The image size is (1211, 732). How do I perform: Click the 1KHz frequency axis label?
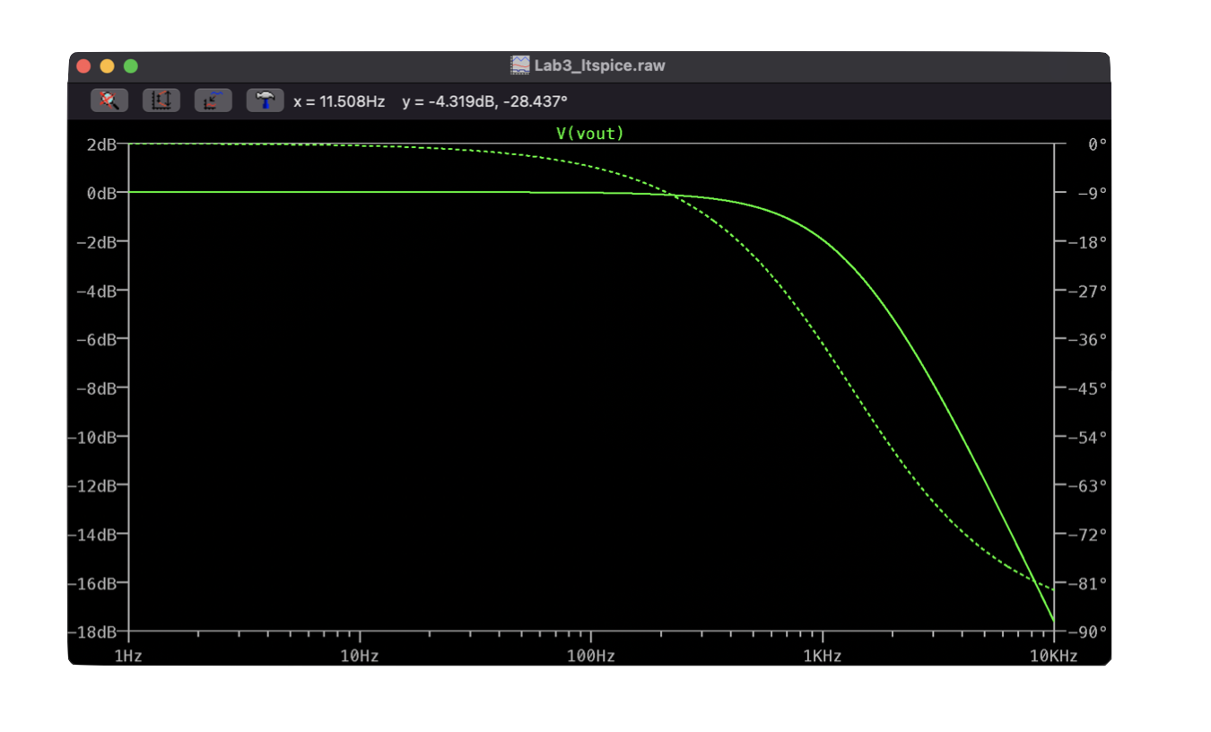point(823,657)
